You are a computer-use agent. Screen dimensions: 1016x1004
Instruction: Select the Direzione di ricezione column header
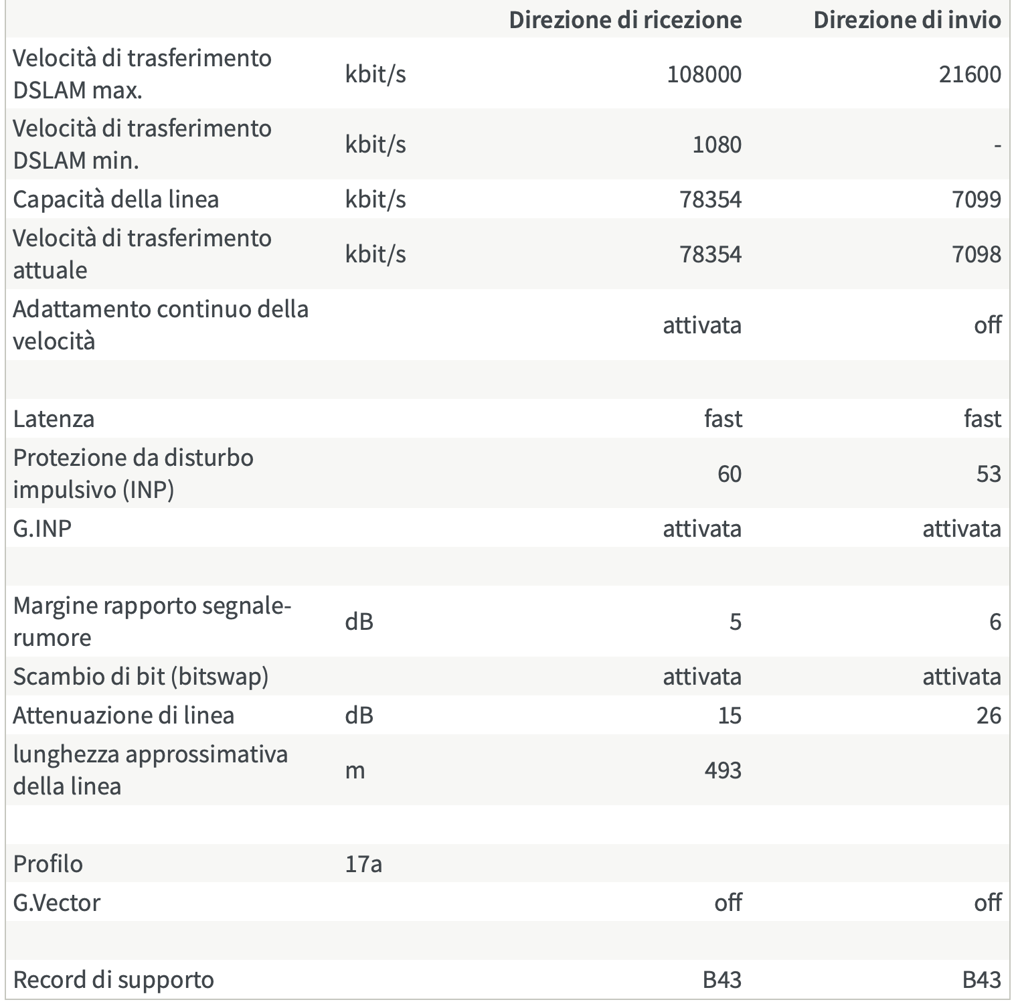(625, 20)
